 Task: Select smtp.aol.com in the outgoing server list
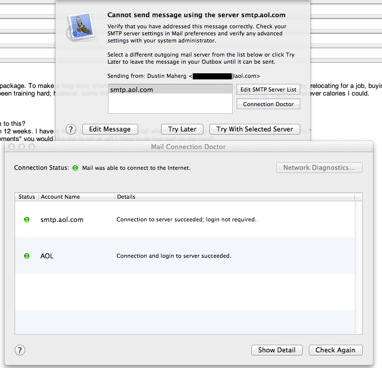[x=170, y=89]
